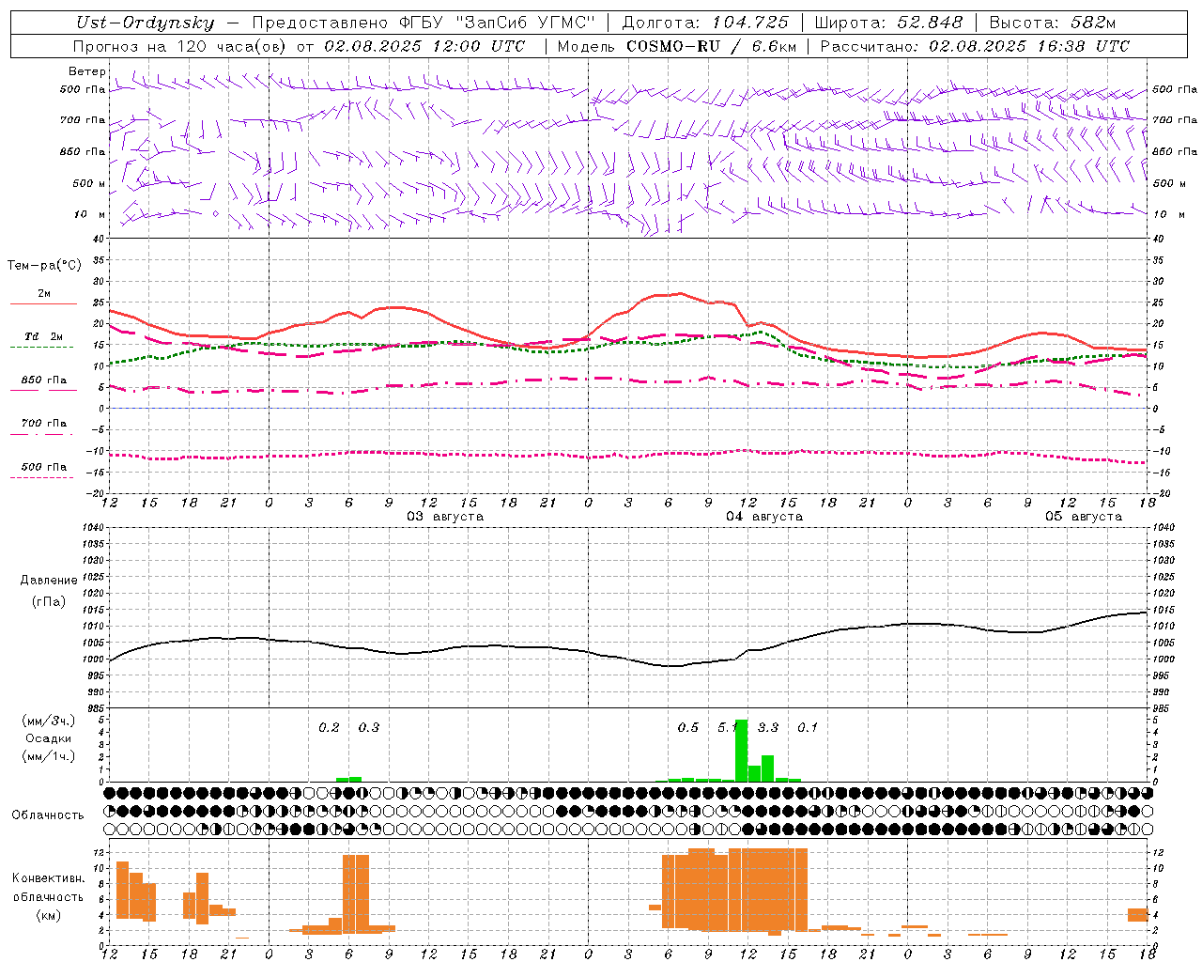Click the (мм/1ч.) unit label
This screenshot has width=1202, height=962.
pyautogui.click(x=48, y=756)
